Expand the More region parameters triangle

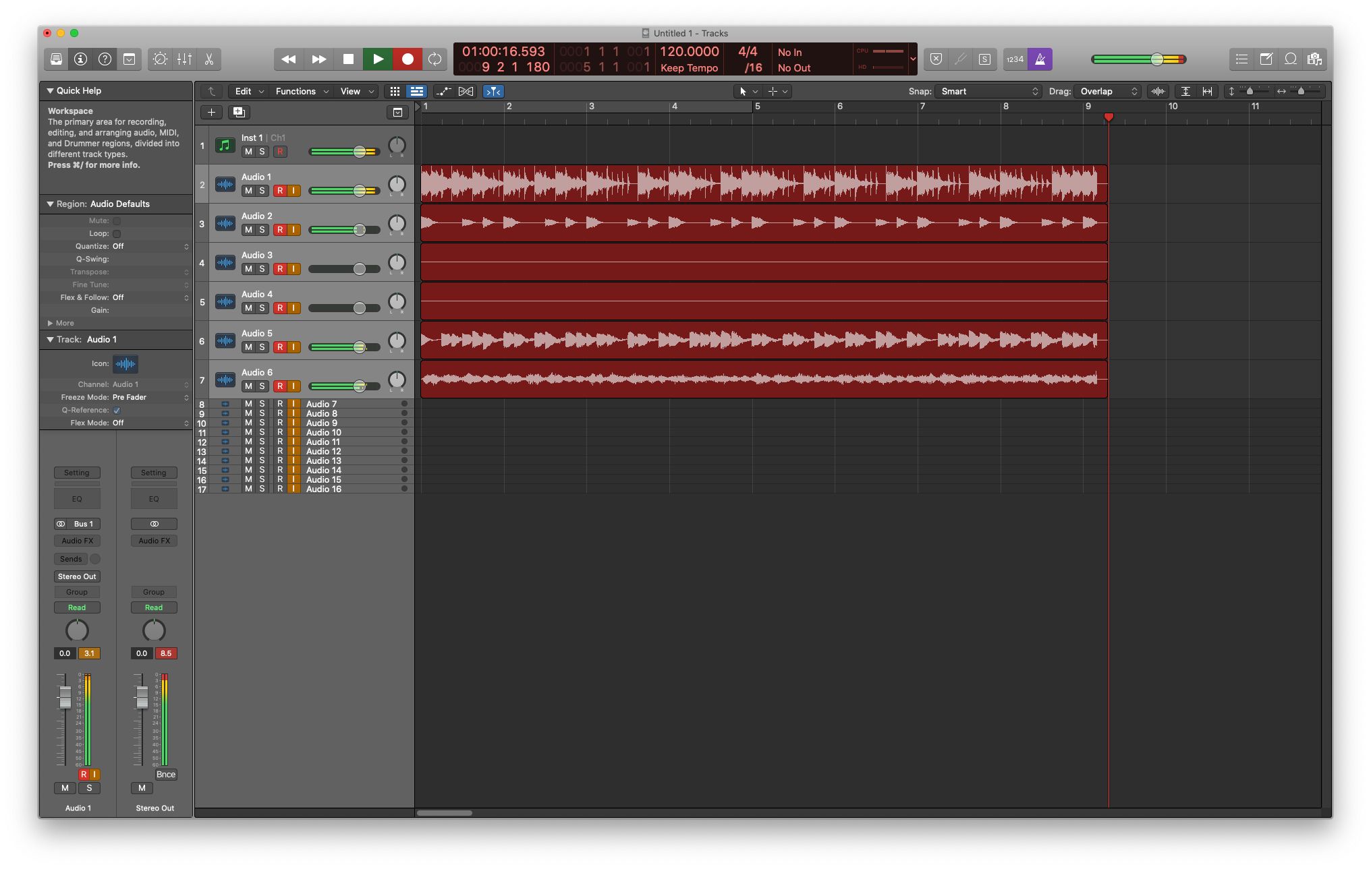click(50, 323)
